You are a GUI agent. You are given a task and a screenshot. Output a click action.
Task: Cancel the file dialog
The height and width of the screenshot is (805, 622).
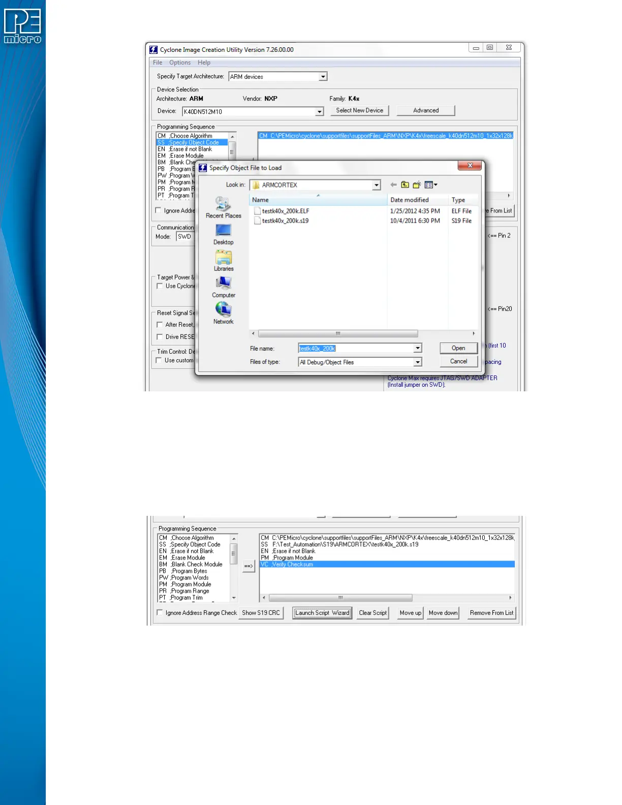pos(458,361)
